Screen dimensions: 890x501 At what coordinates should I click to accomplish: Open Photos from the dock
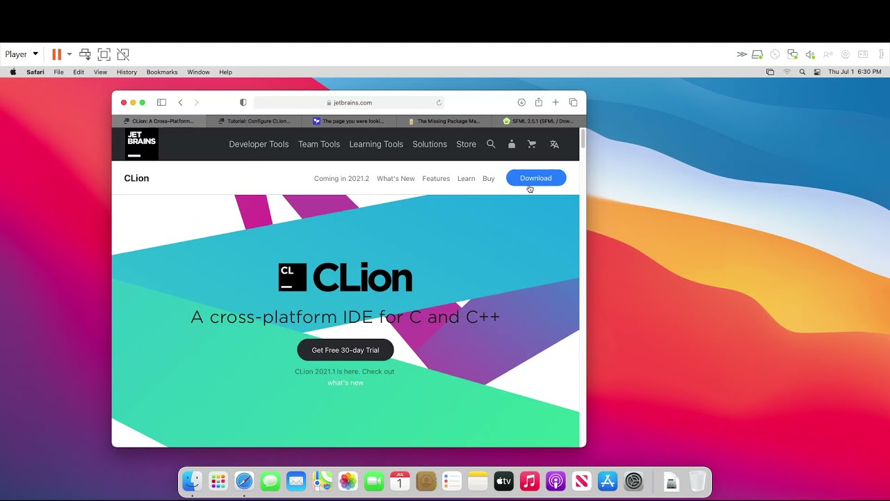(x=348, y=481)
